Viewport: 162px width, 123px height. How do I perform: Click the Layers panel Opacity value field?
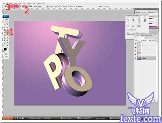(153, 38)
